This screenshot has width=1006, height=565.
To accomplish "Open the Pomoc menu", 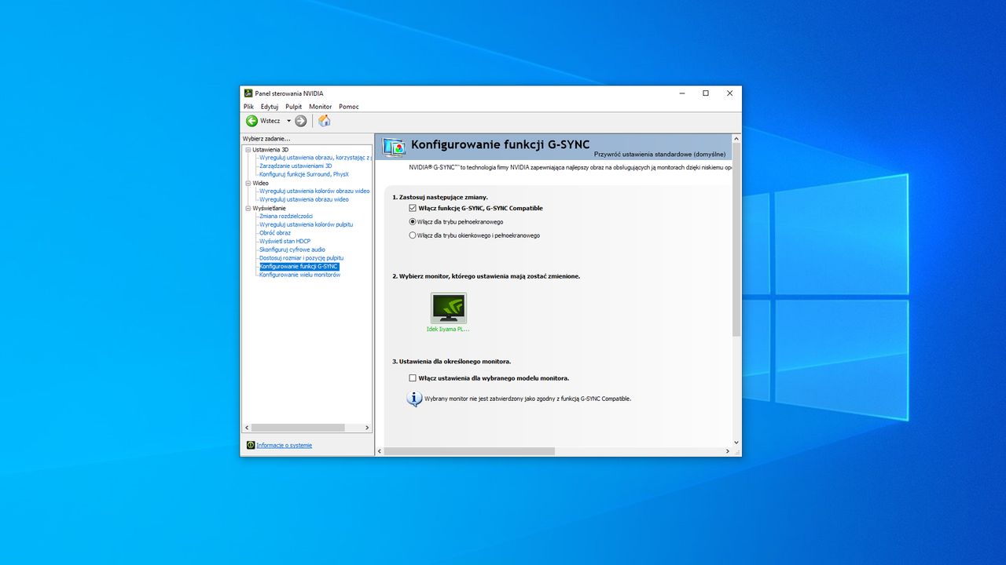I will click(348, 107).
